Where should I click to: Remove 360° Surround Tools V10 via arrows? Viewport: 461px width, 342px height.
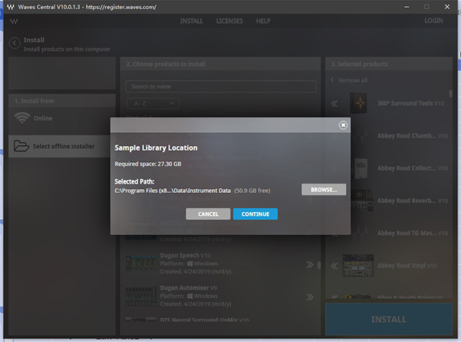pyautogui.click(x=334, y=104)
